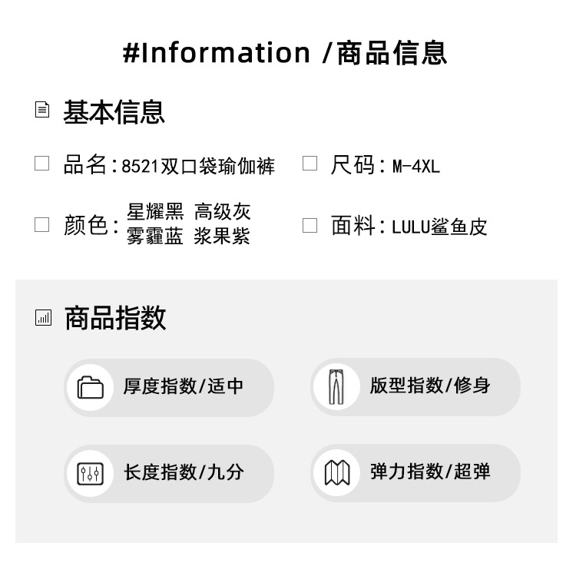Viewport: 576px width, 576px height.
Task: Click the 基本信息 section heading
Action: [x=114, y=112]
